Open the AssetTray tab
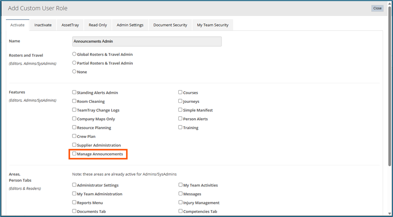The width and height of the screenshot is (393, 217). [70, 25]
